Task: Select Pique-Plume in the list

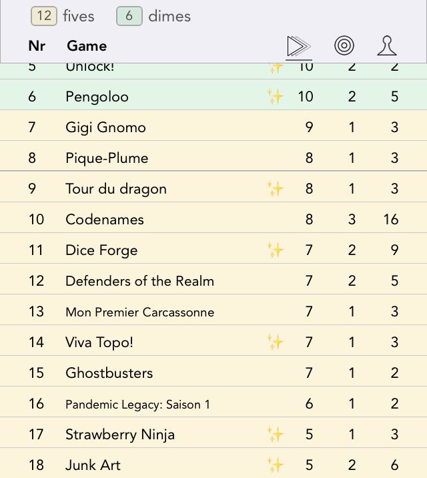Action: [107, 158]
